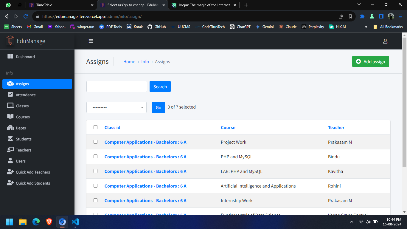This screenshot has width=407, height=229.
Task: Select the LAB: PHP and MySQL row checkbox
Action: 95,171
